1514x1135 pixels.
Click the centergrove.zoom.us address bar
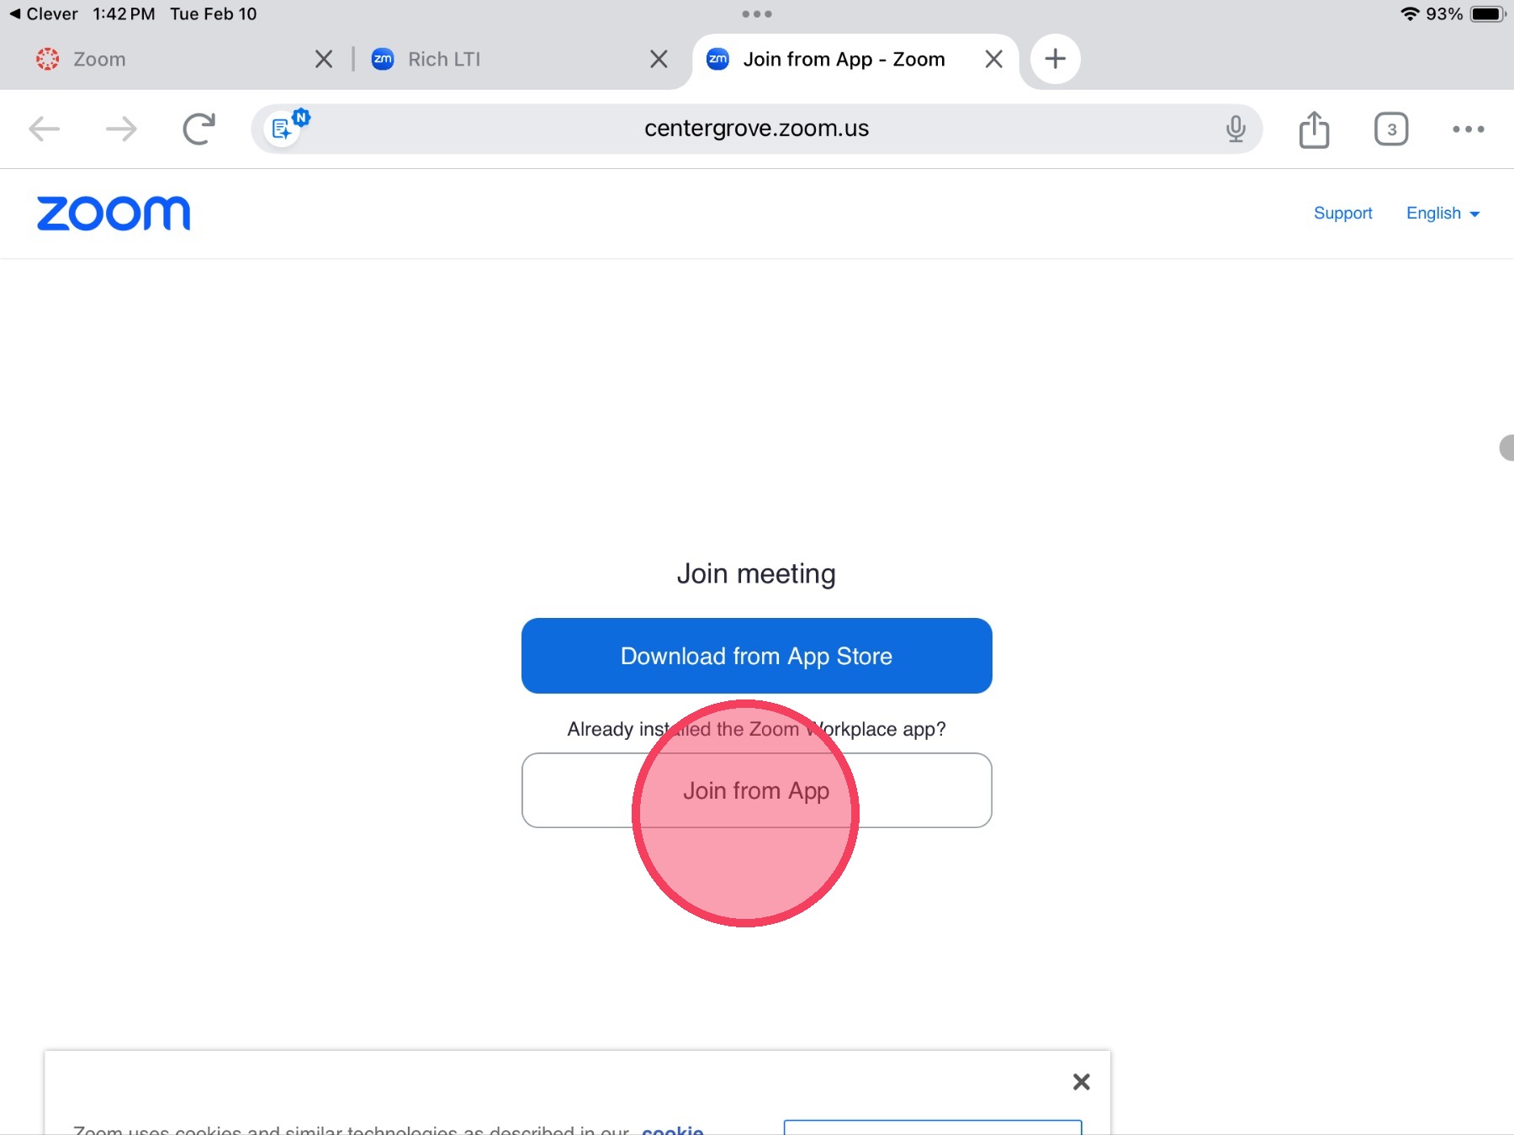click(x=756, y=129)
